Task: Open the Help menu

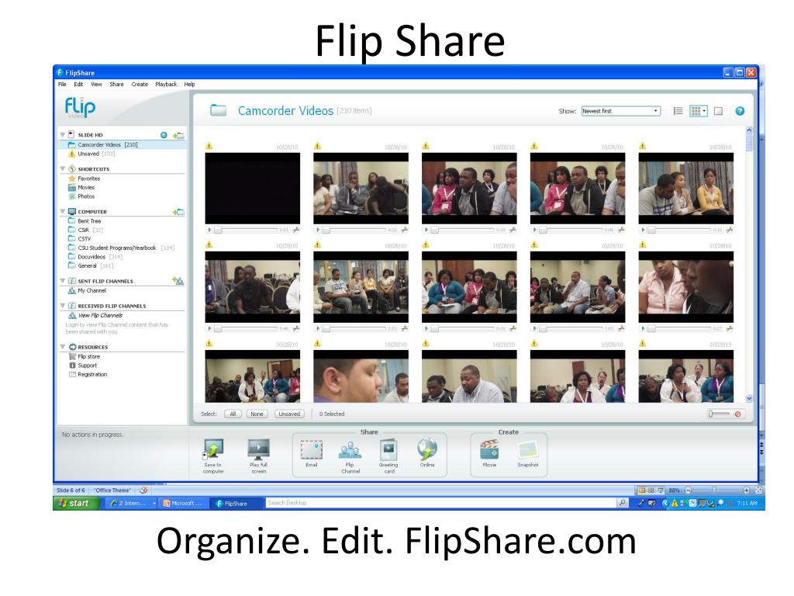Action: [x=189, y=84]
